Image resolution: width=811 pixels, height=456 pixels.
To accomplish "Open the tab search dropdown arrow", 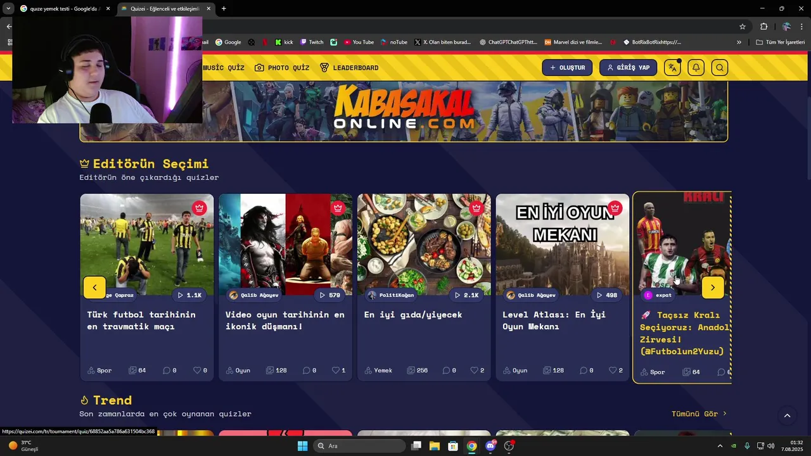I will pyautogui.click(x=8, y=9).
